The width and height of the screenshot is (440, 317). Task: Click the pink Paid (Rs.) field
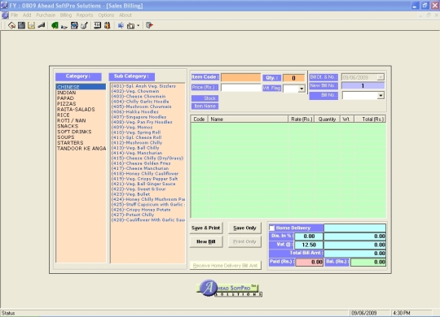click(x=310, y=262)
